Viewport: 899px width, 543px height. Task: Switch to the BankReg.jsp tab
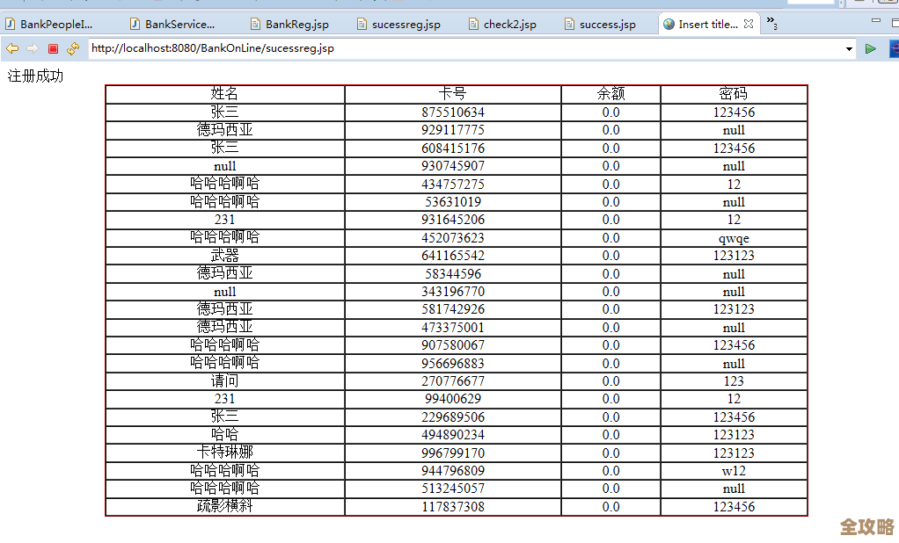tap(289, 25)
